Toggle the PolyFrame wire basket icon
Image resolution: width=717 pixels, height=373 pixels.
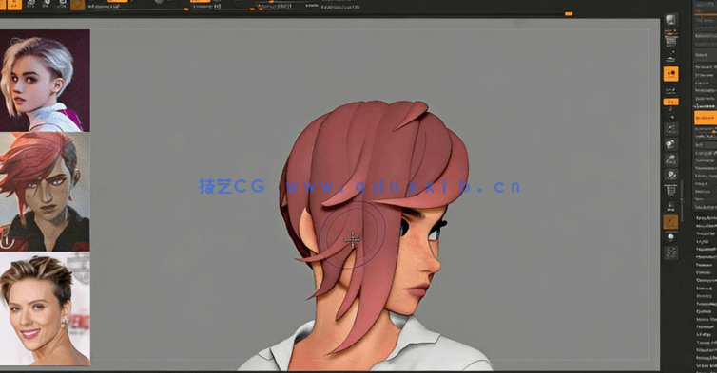670,190
